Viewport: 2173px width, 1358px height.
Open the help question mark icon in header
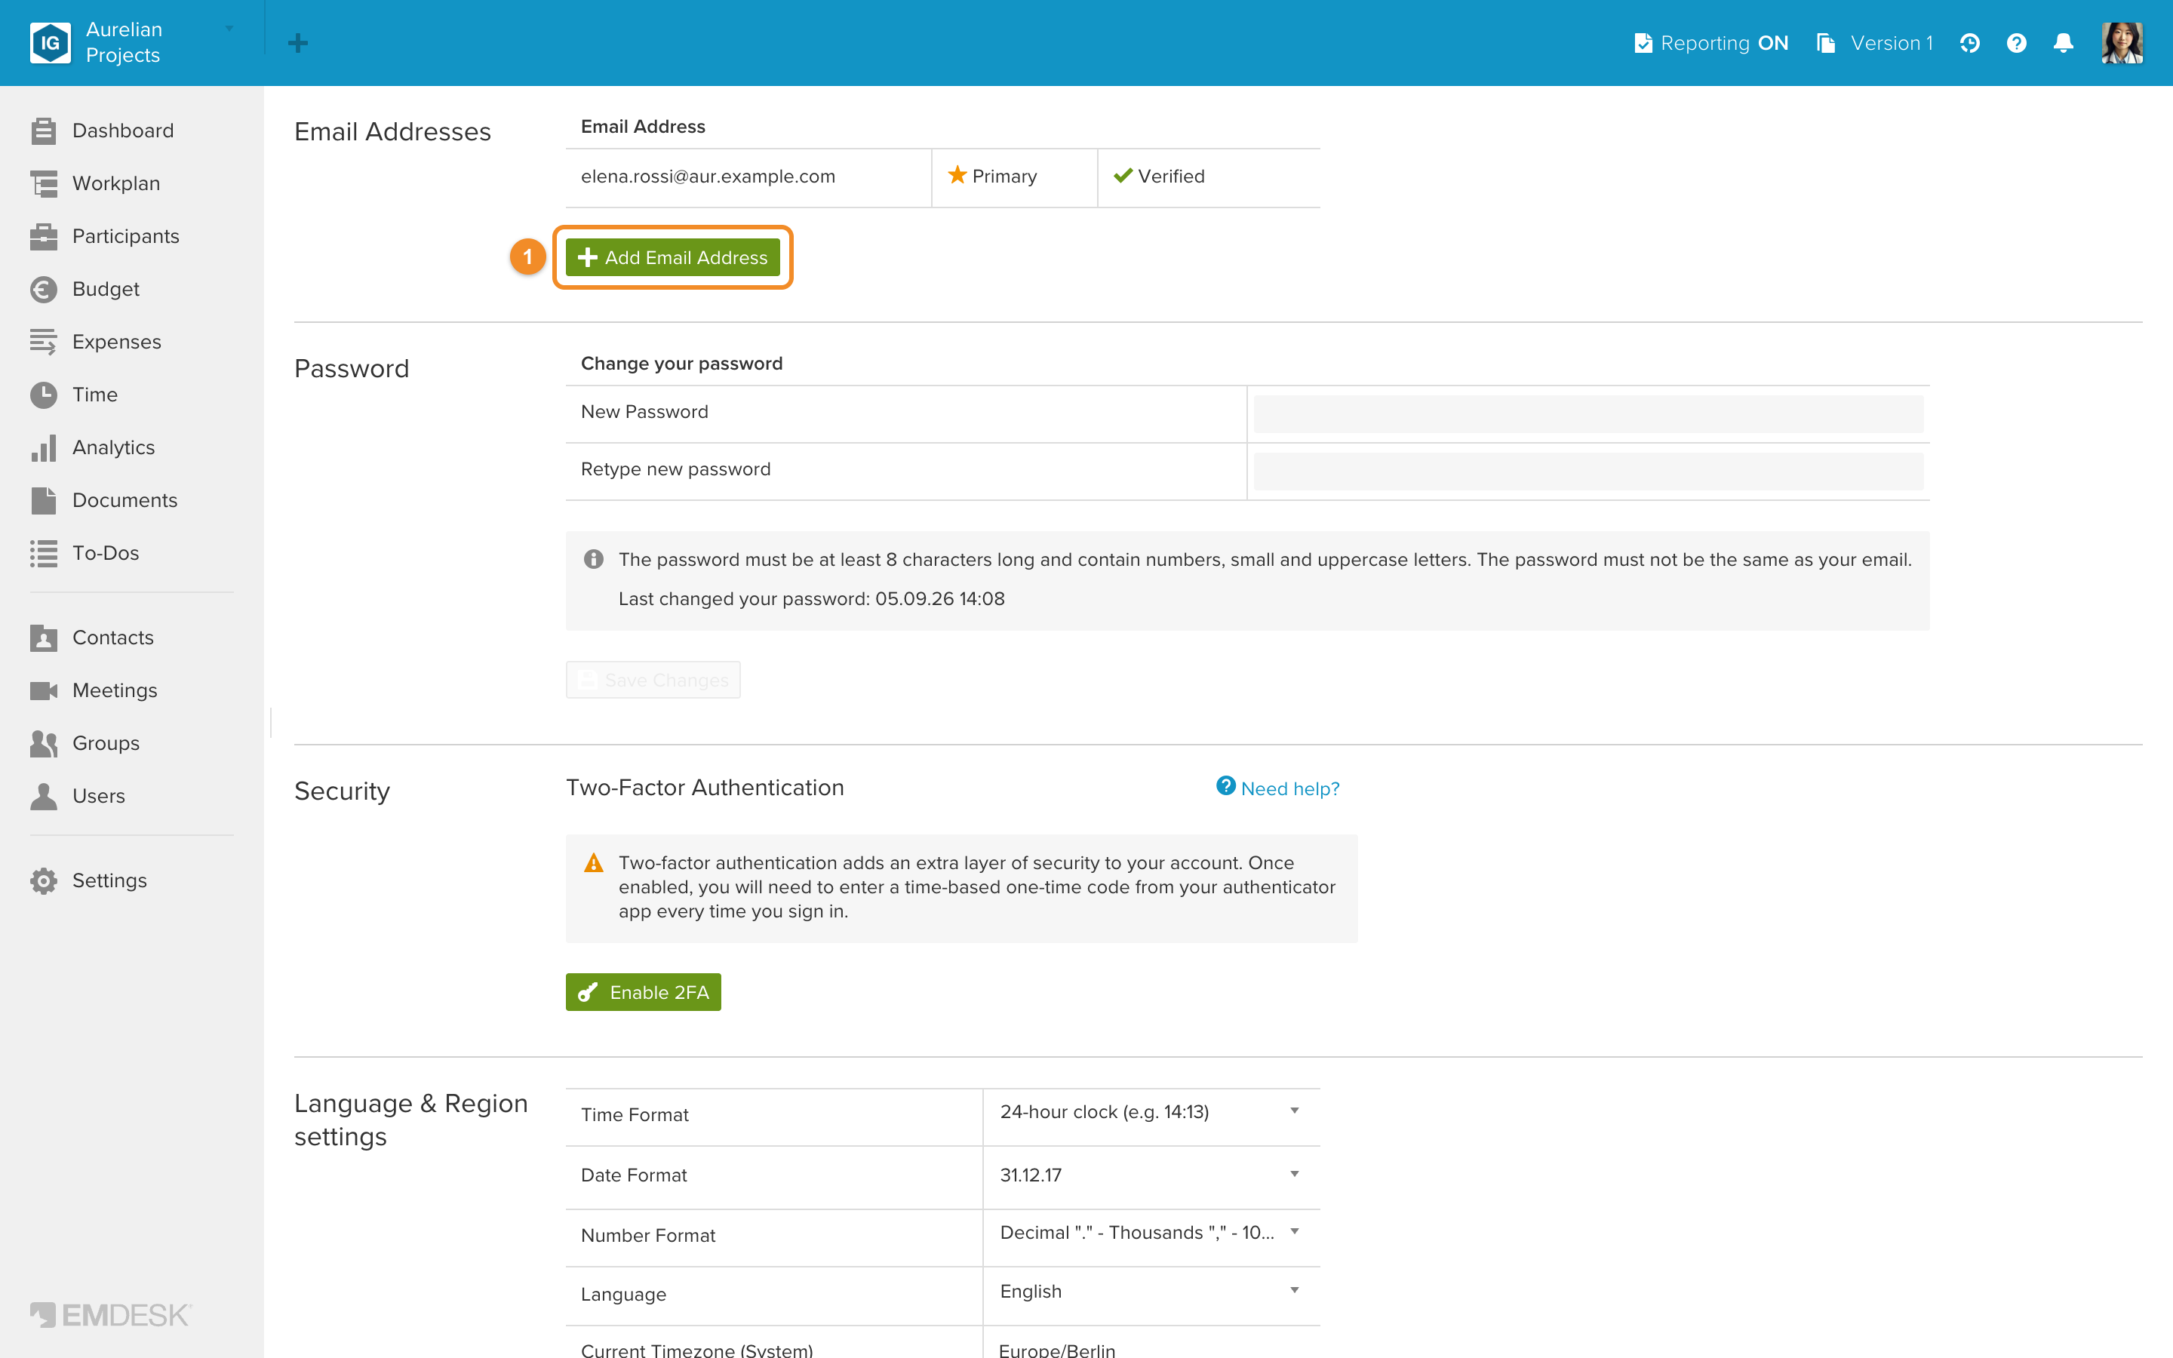tap(2016, 43)
